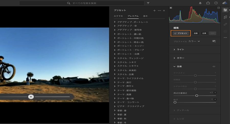
Task: Select the Edit sliders panel icon
Action: [225, 10]
